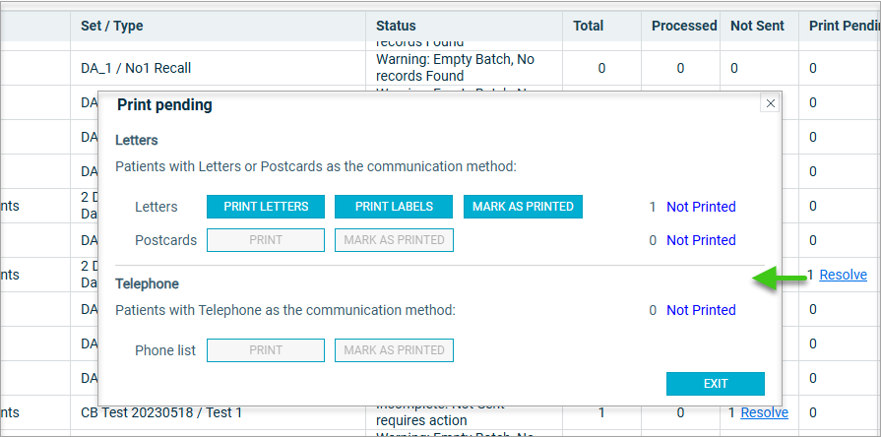
Task: Select Patients with Telephone description text
Action: [285, 310]
